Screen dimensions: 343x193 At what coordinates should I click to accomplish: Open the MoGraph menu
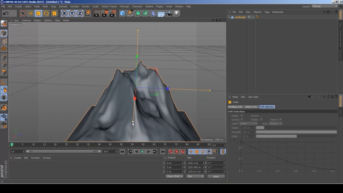(124, 6)
